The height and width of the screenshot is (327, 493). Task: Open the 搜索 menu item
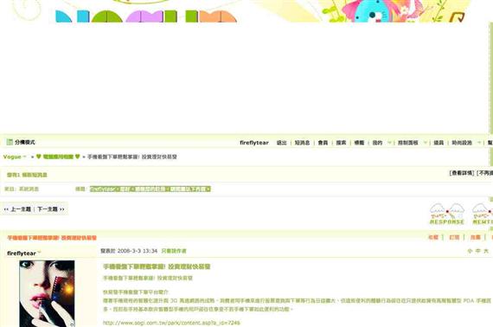pos(341,143)
